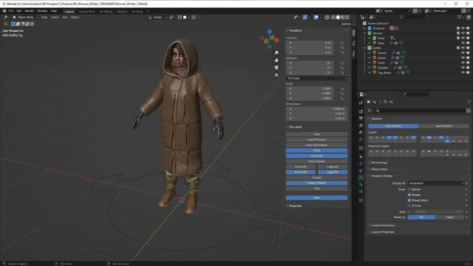Uncheck the Group Colors checkbox

tap(409, 200)
